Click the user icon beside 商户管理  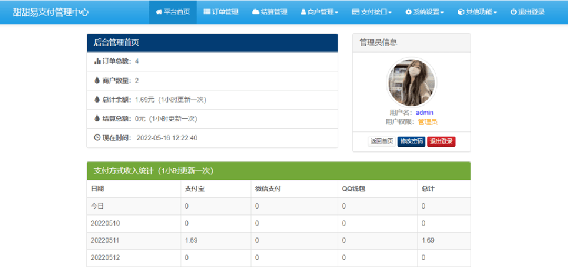[x=303, y=12]
